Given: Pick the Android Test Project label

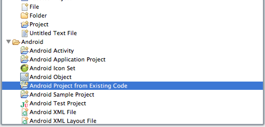Looking at the screenshot, I should 58,103.
